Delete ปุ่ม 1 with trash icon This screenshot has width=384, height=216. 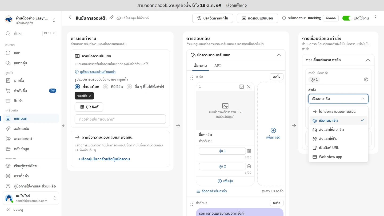click(x=249, y=151)
